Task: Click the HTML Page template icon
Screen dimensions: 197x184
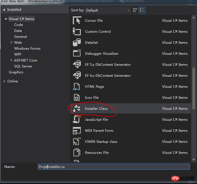Action: [x=77, y=86]
